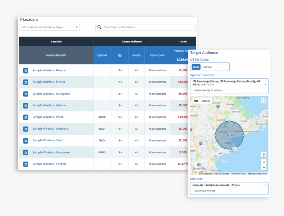Screen dimensions: 284x216
Task: Toggle fullscreen view on the map
Action: 263,101
